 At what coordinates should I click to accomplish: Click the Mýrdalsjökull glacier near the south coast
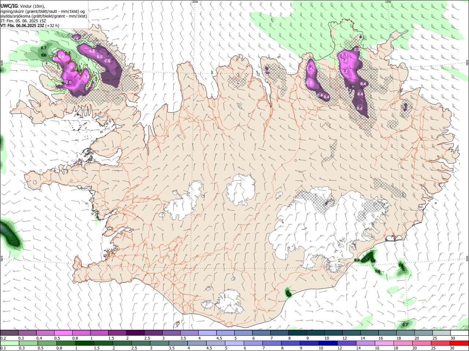[x=230, y=302]
